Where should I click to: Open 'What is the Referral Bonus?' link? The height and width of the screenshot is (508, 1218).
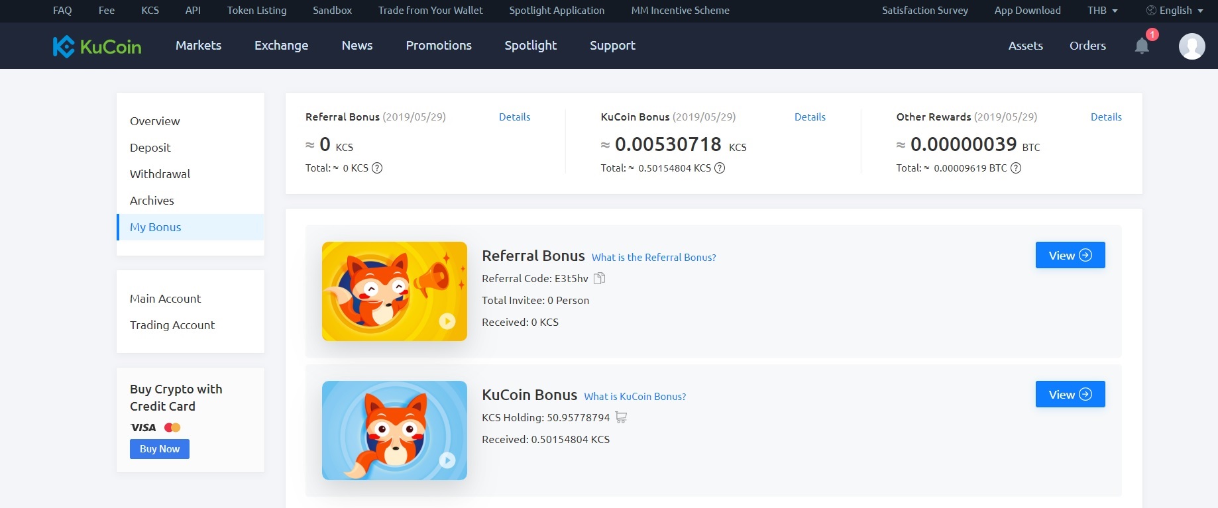(654, 258)
